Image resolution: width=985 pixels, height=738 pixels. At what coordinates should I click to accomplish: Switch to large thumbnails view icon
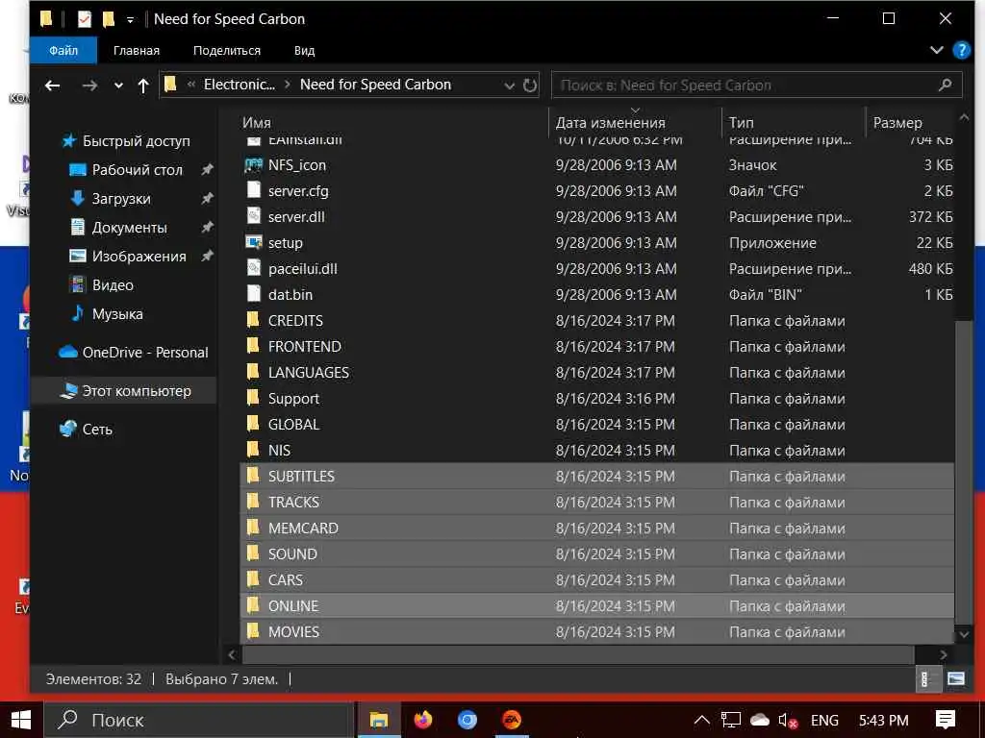click(956, 679)
